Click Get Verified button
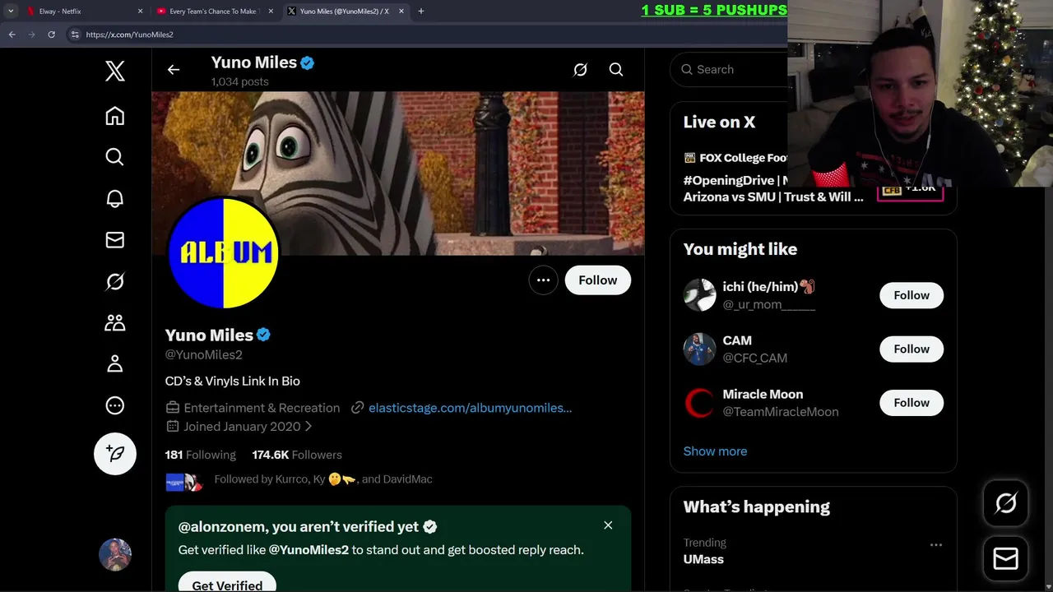 pyautogui.click(x=227, y=584)
